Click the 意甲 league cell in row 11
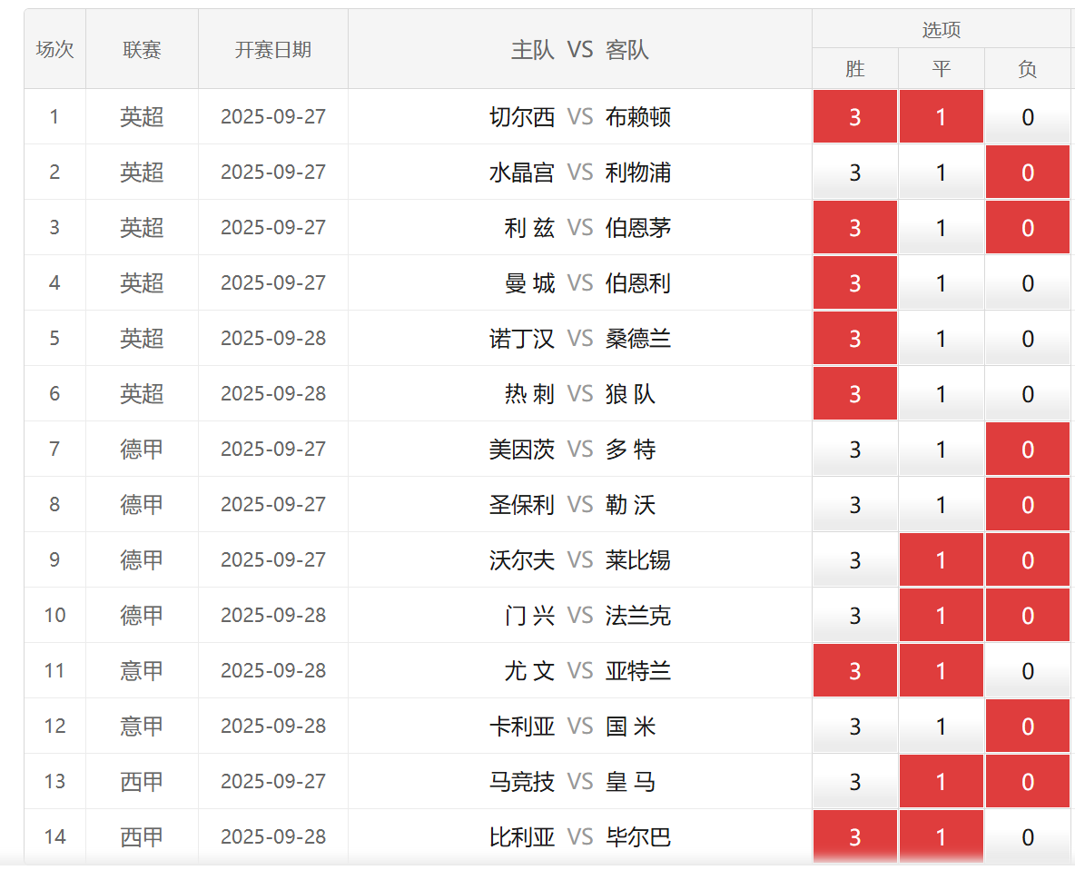The height and width of the screenshot is (870, 1075). 142,671
